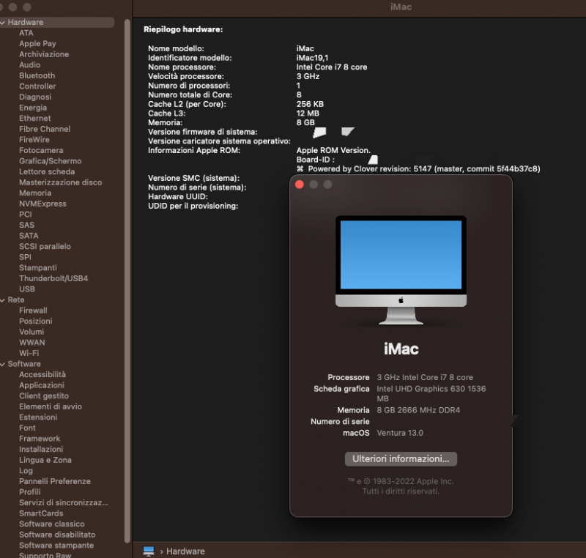Open Archiviazione in sidebar
The width and height of the screenshot is (586, 558).
click(x=44, y=54)
